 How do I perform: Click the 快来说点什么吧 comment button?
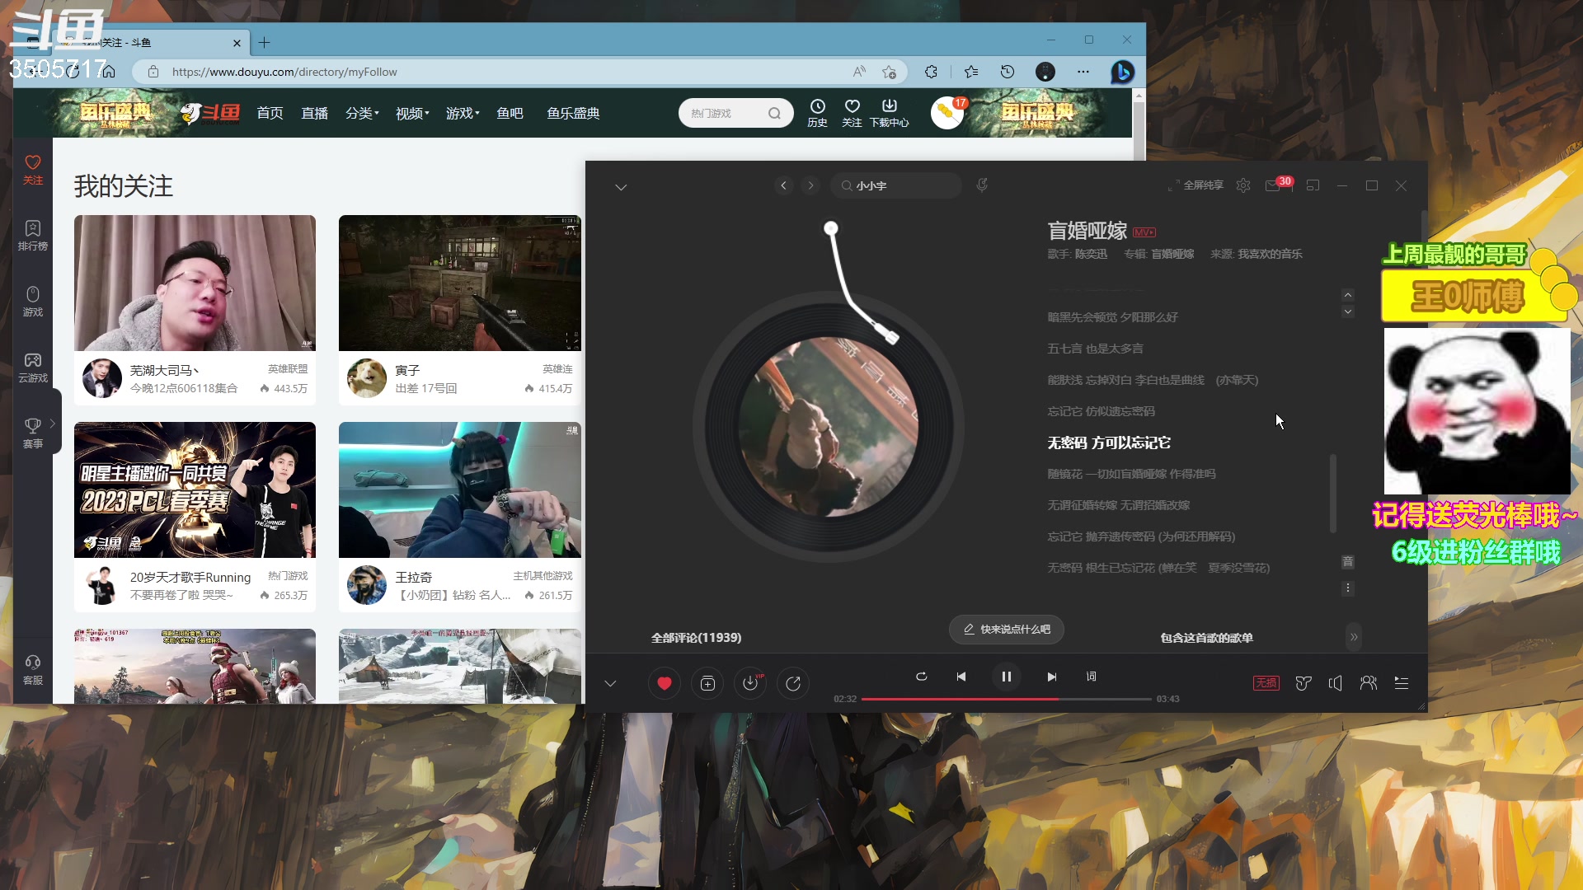(1006, 630)
